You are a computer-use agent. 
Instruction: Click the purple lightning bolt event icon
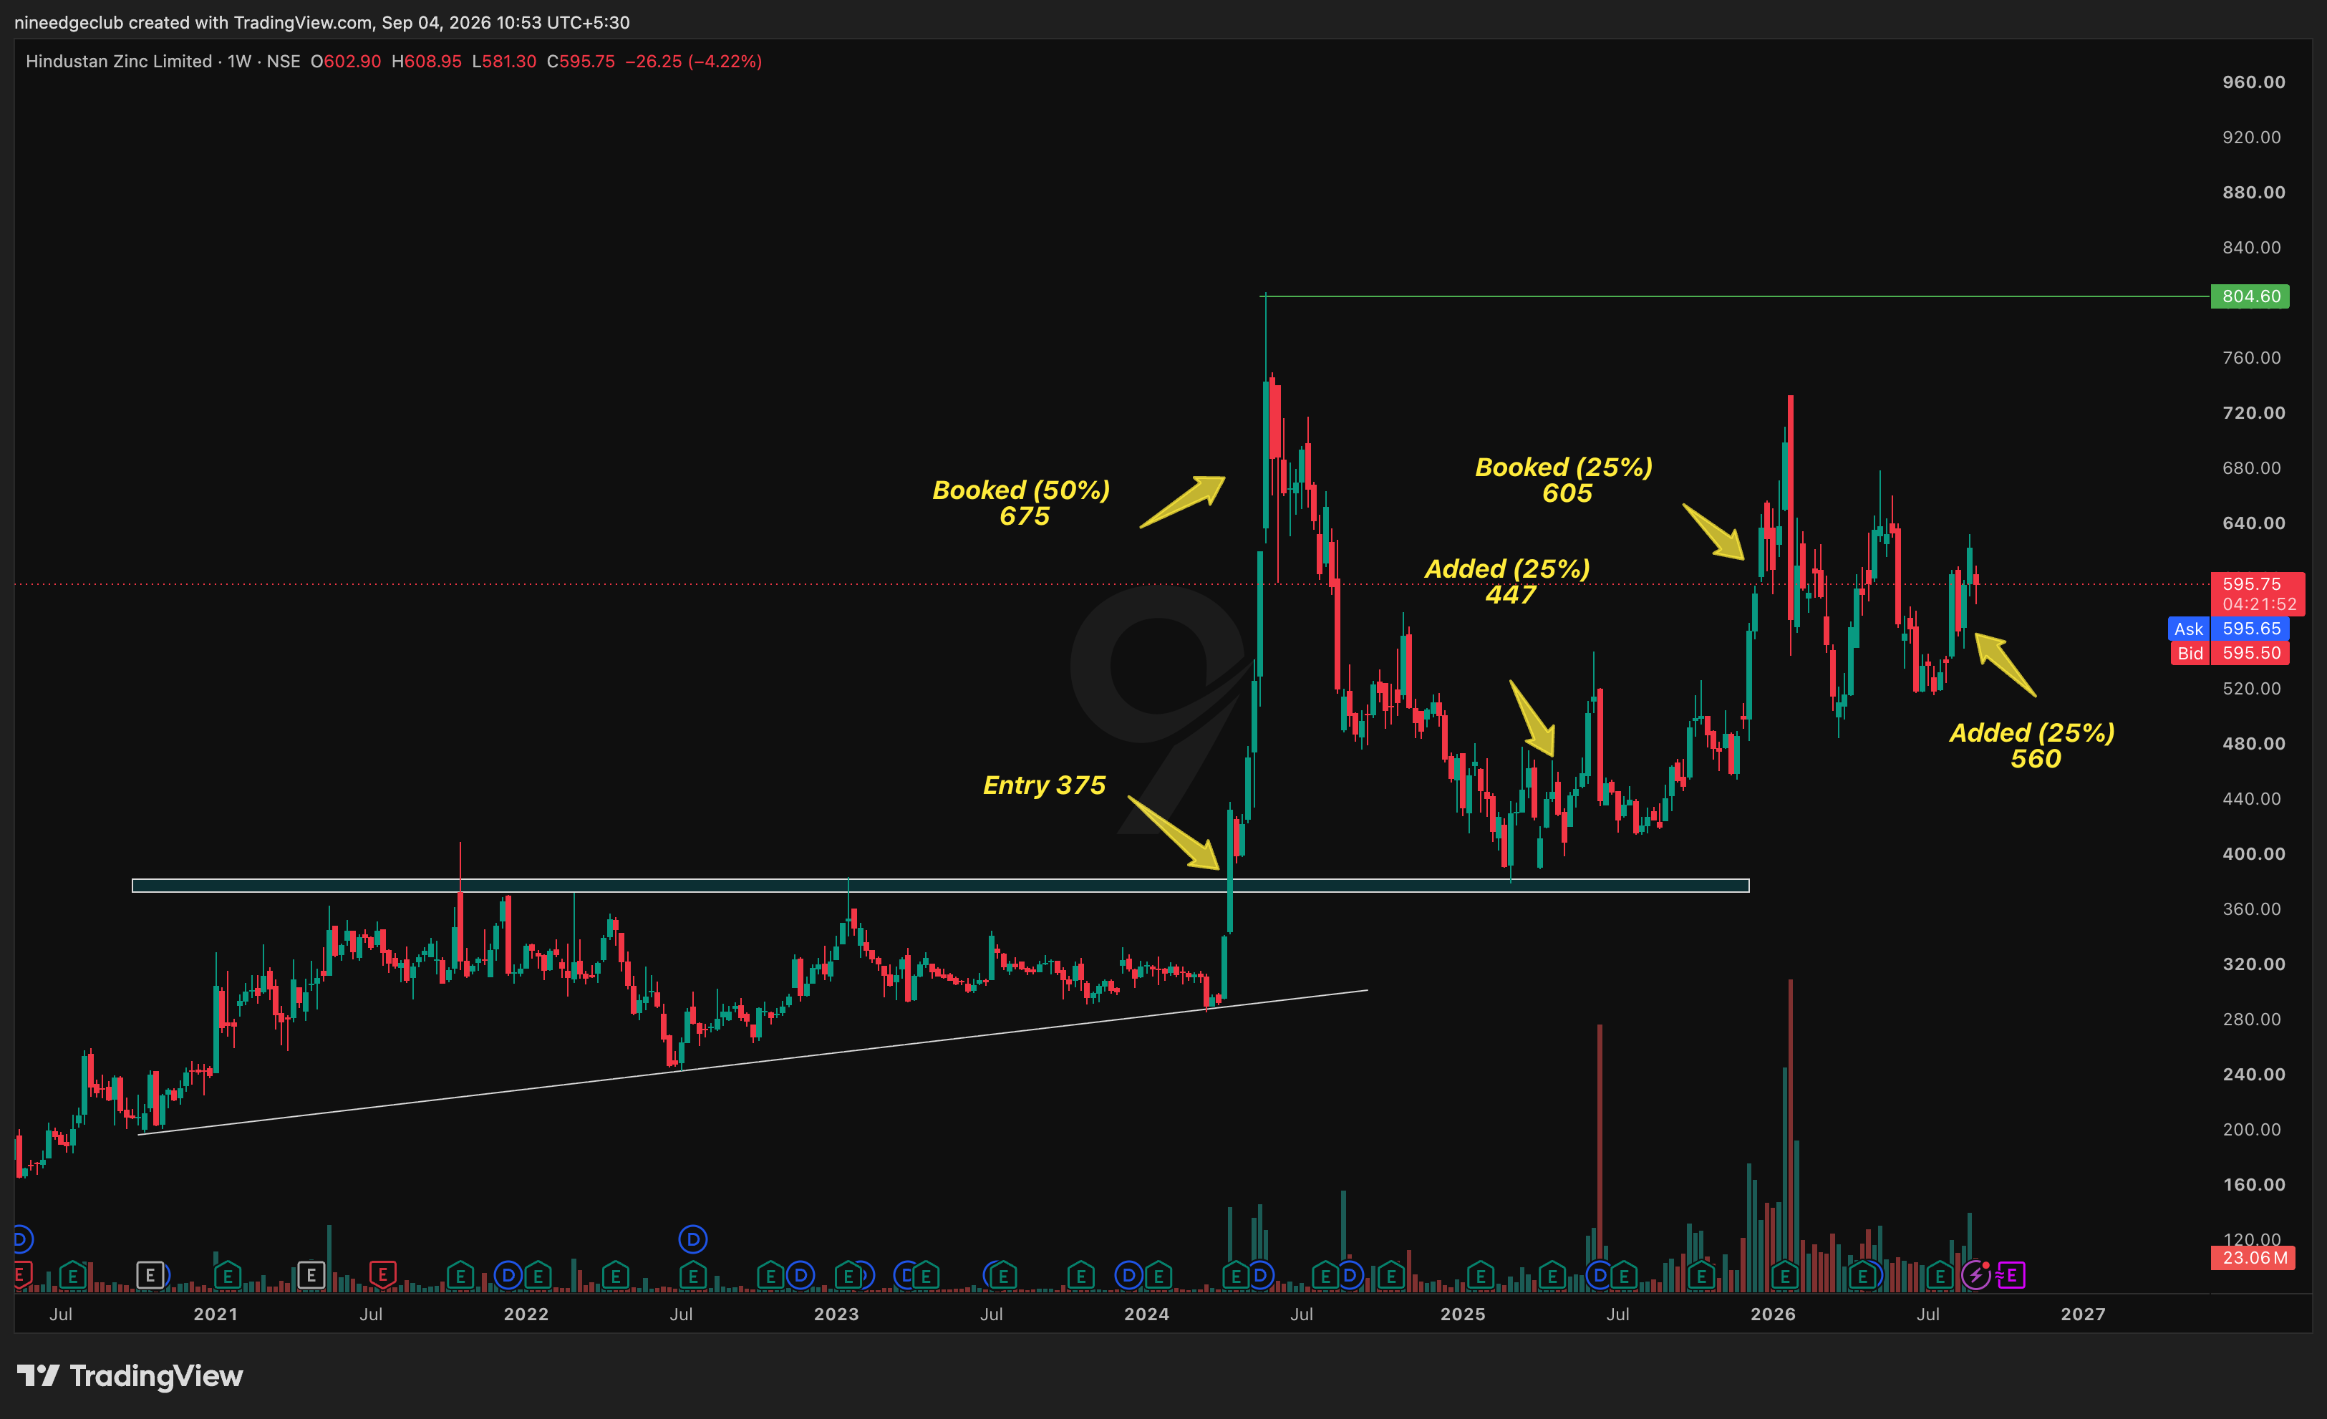(x=1975, y=1276)
